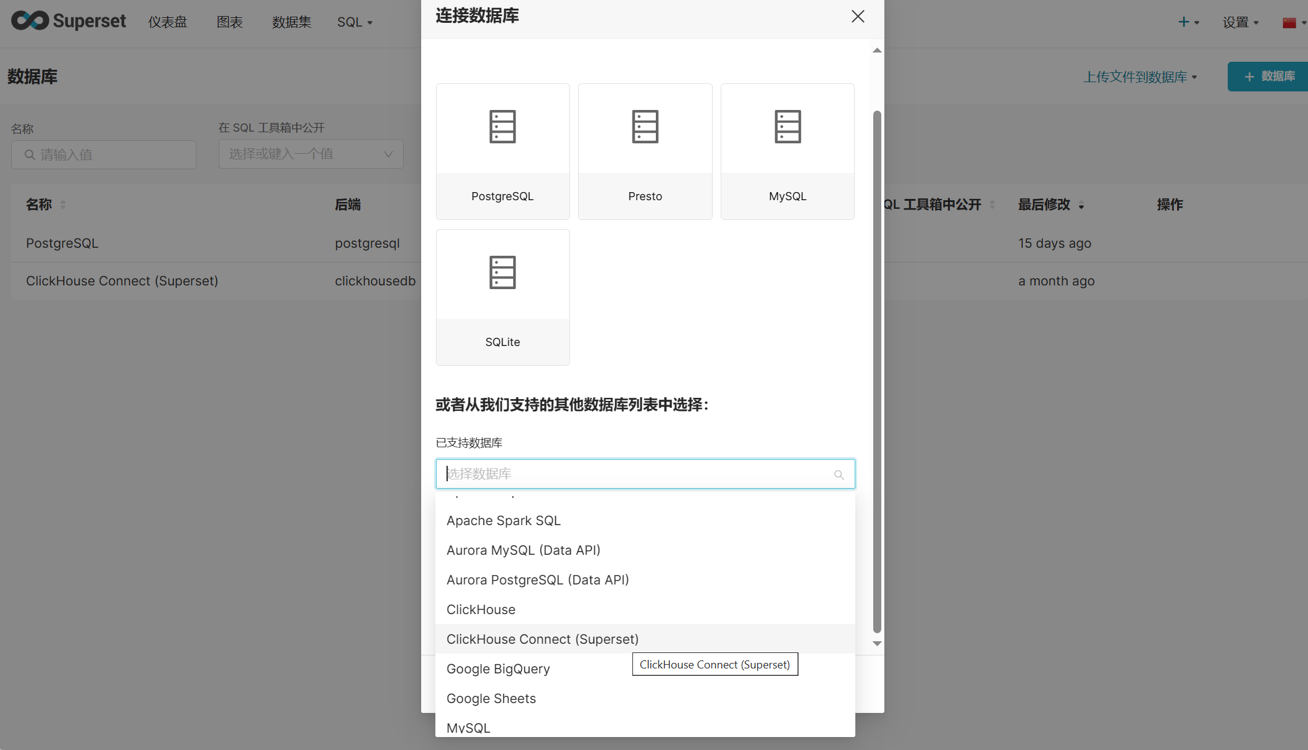Close the connect database dialog

tap(858, 16)
